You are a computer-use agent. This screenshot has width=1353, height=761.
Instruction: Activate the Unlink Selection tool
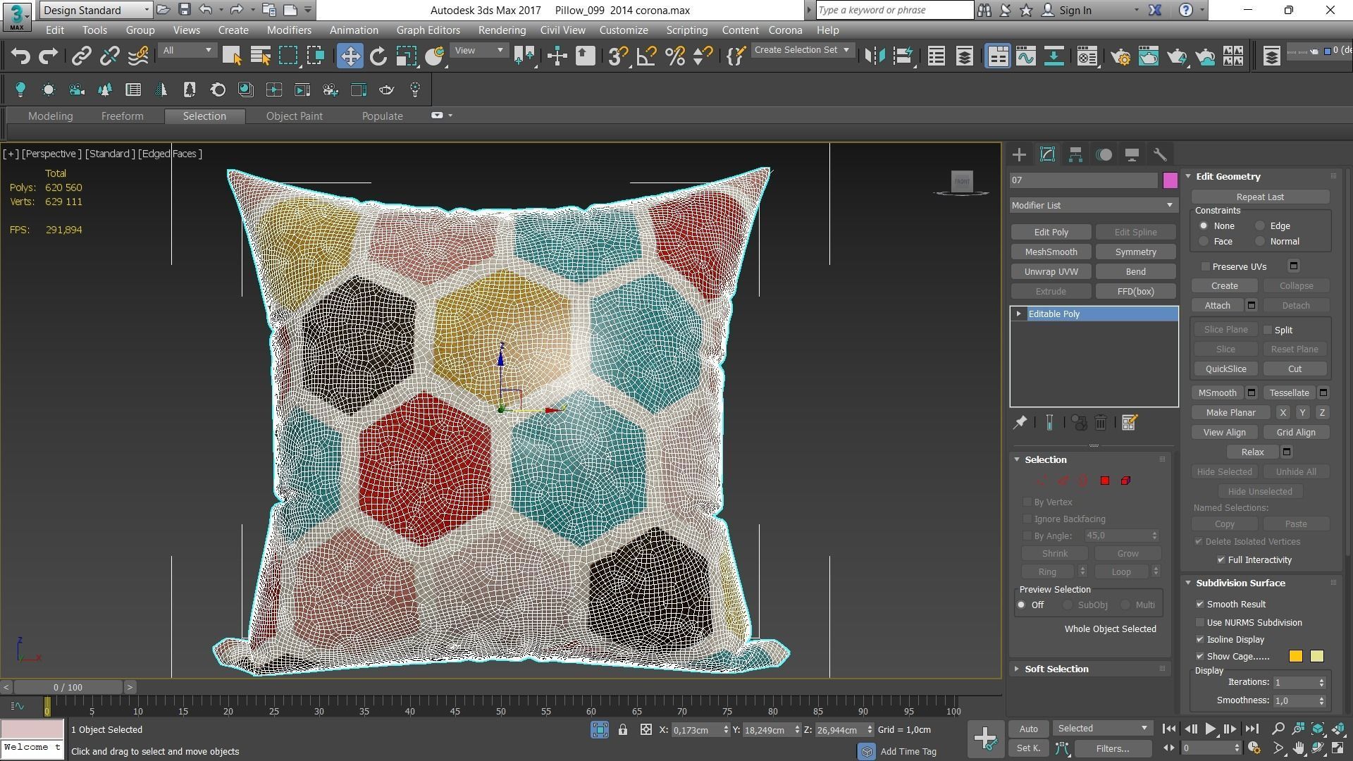109,56
